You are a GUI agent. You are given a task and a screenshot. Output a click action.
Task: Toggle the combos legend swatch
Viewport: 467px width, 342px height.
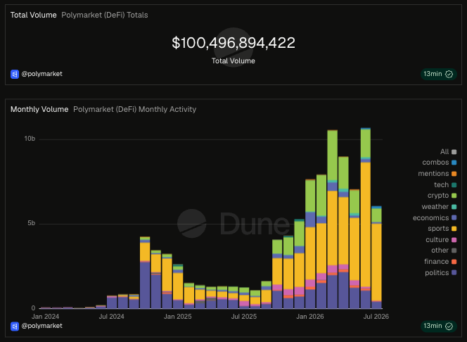coord(454,163)
